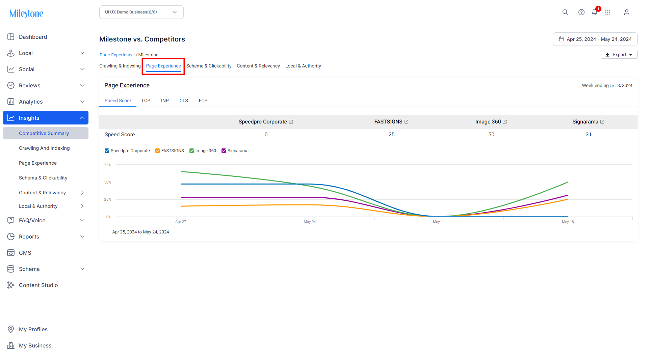Click the Local sidebar icon
The image size is (648, 364).
11,53
